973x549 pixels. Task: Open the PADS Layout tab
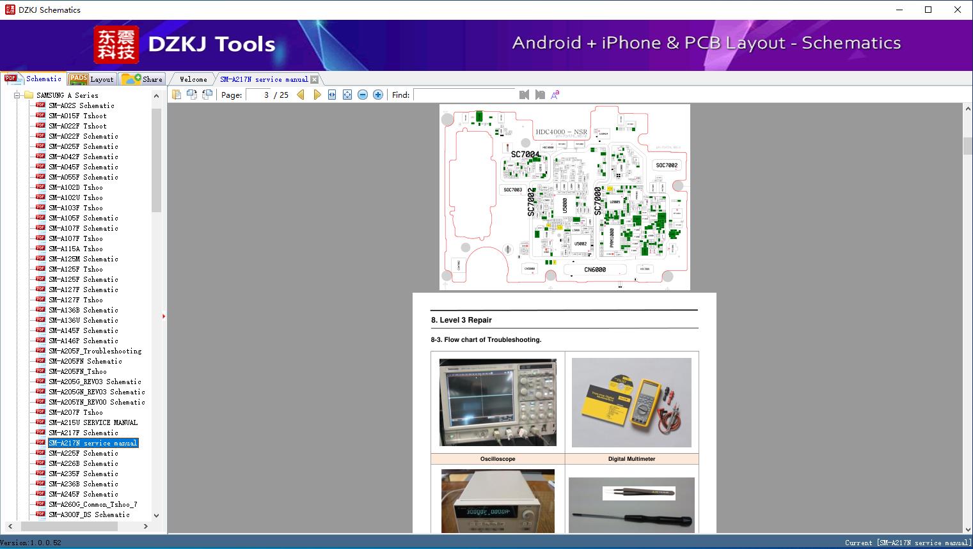point(91,79)
